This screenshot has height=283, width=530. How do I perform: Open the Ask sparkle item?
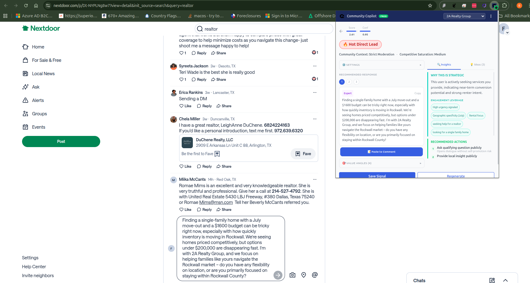tap(31, 87)
